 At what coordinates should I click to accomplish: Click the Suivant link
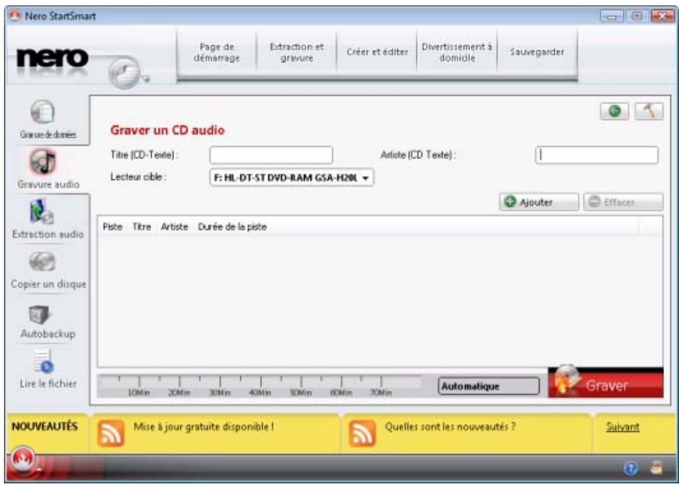623,427
